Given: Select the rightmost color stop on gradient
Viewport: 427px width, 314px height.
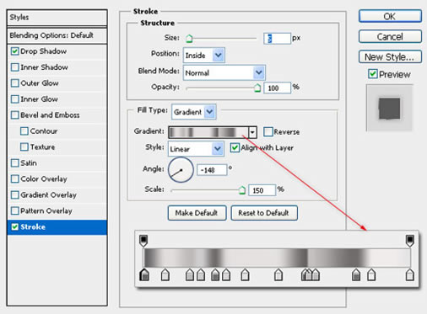Looking at the screenshot, I should click(x=410, y=274).
